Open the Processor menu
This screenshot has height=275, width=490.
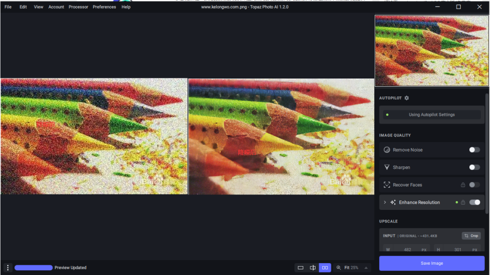[x=78, y=7]
